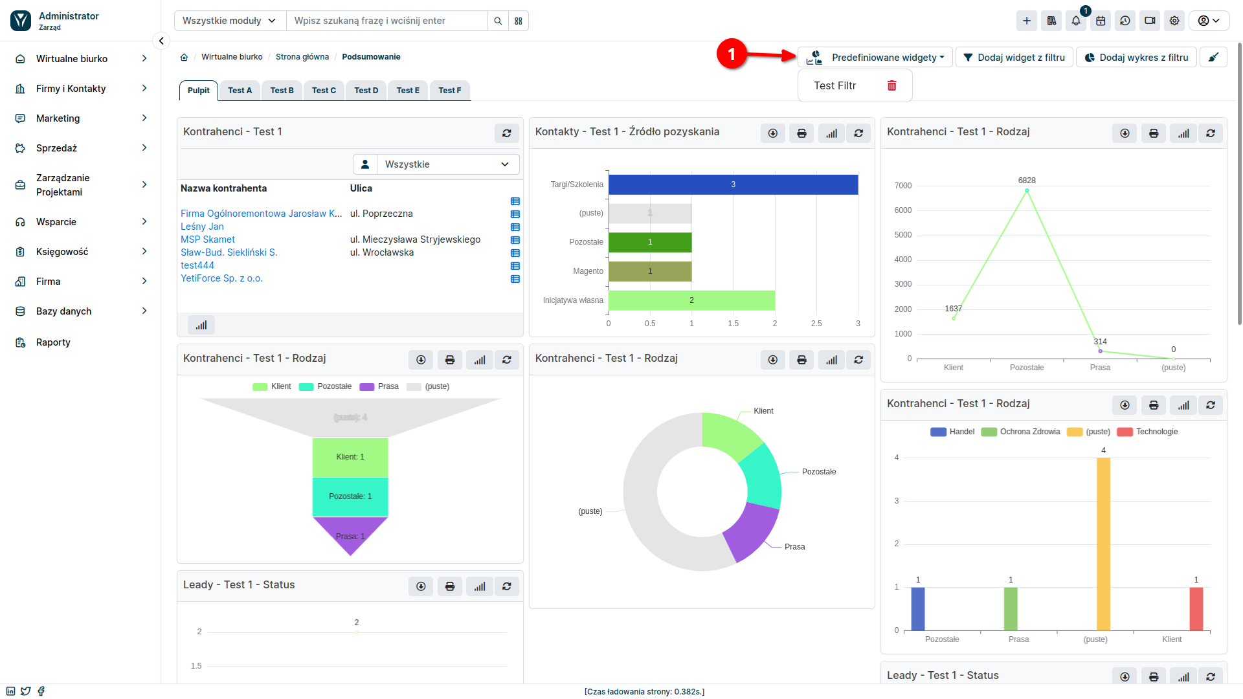Expand Sprzedaż menu
Viewport: 1243px width, 699px height.
coord(80,148)
